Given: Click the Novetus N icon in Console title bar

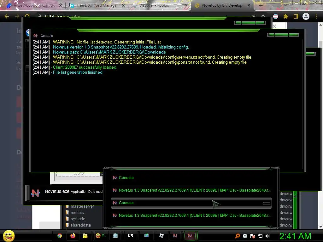Looking at the screenshot, I should coord(35,36).
